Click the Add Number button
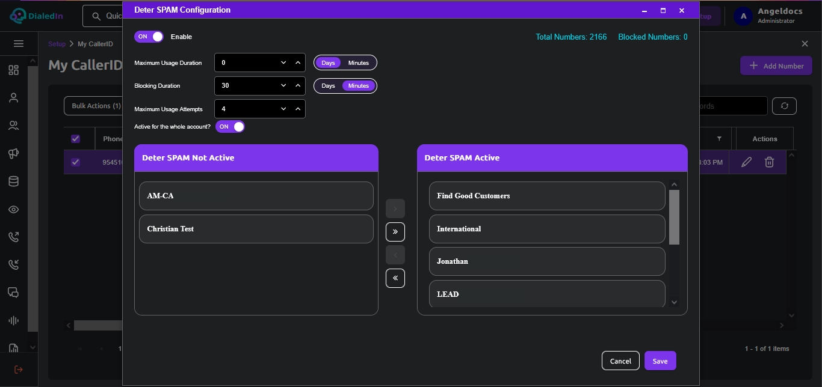Image resolution: width=822 pixels, height=387 pixels. [x=776, y=66]
